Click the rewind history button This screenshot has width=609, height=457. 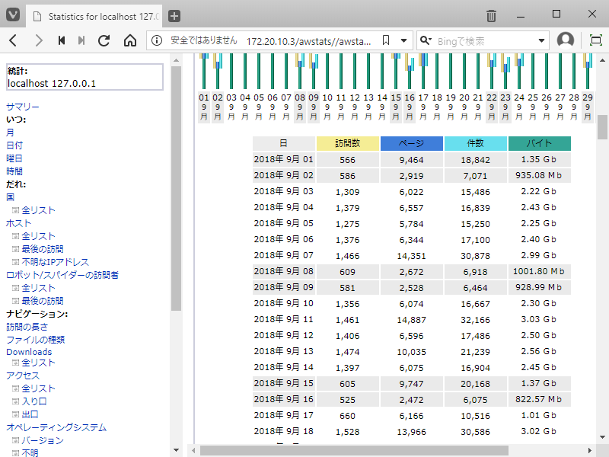click(x=62, y=40)
